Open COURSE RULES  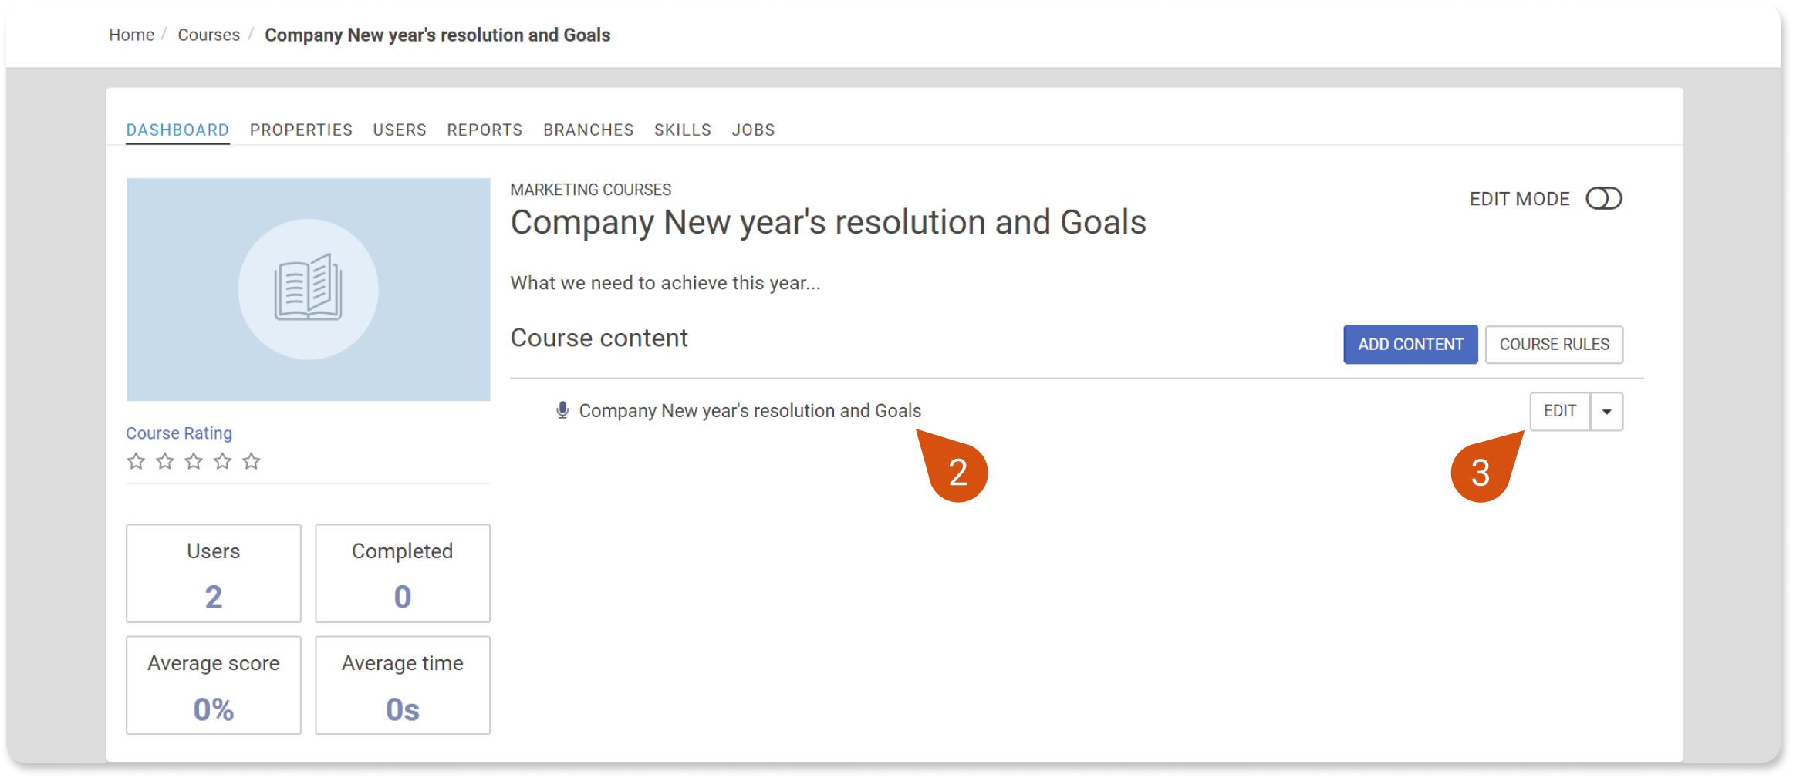pos(1554,345)
